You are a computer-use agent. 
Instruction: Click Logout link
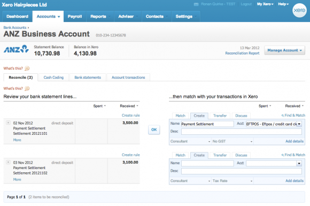[x=246, y=4]
